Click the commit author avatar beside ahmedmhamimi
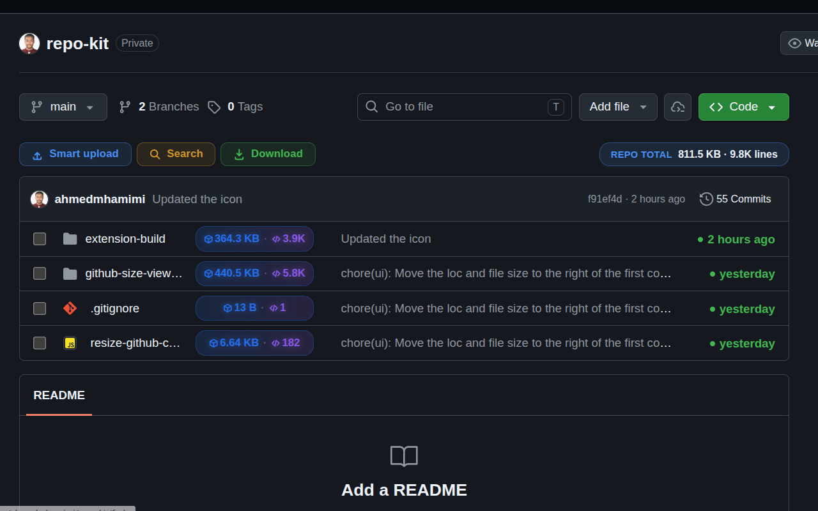Screen dimensions: 818x511 tap(40, 199)
